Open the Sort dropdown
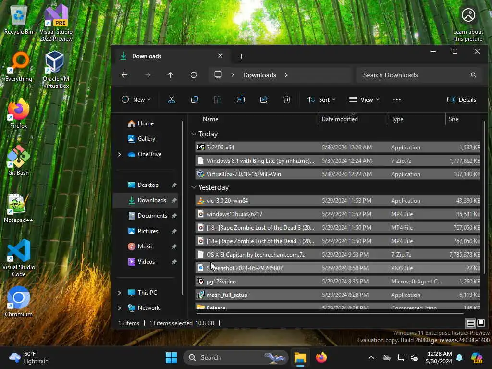492x369 pixels. click(x=321, y=100)
